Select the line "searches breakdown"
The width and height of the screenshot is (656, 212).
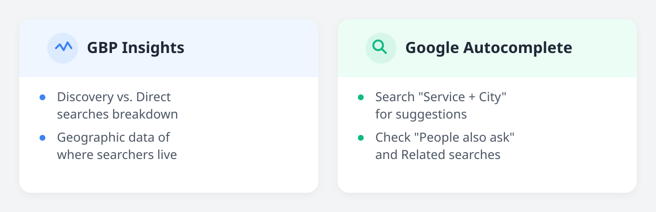click(x=117, y=114)
